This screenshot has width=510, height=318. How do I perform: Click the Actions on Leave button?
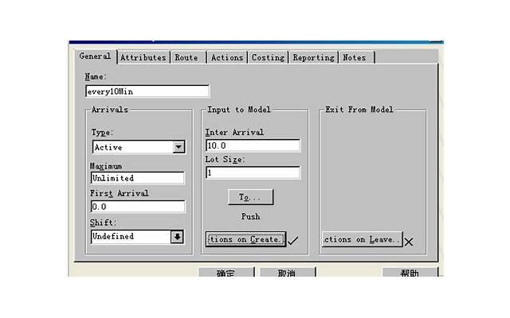pos(361,239)
